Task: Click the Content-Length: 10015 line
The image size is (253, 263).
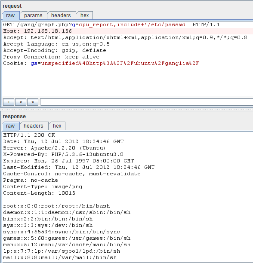Action: [39, 193]
